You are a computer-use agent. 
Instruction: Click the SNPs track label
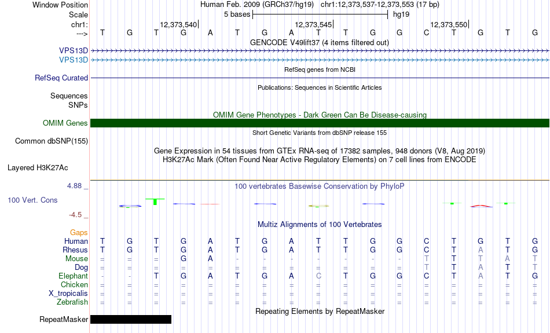78,105
